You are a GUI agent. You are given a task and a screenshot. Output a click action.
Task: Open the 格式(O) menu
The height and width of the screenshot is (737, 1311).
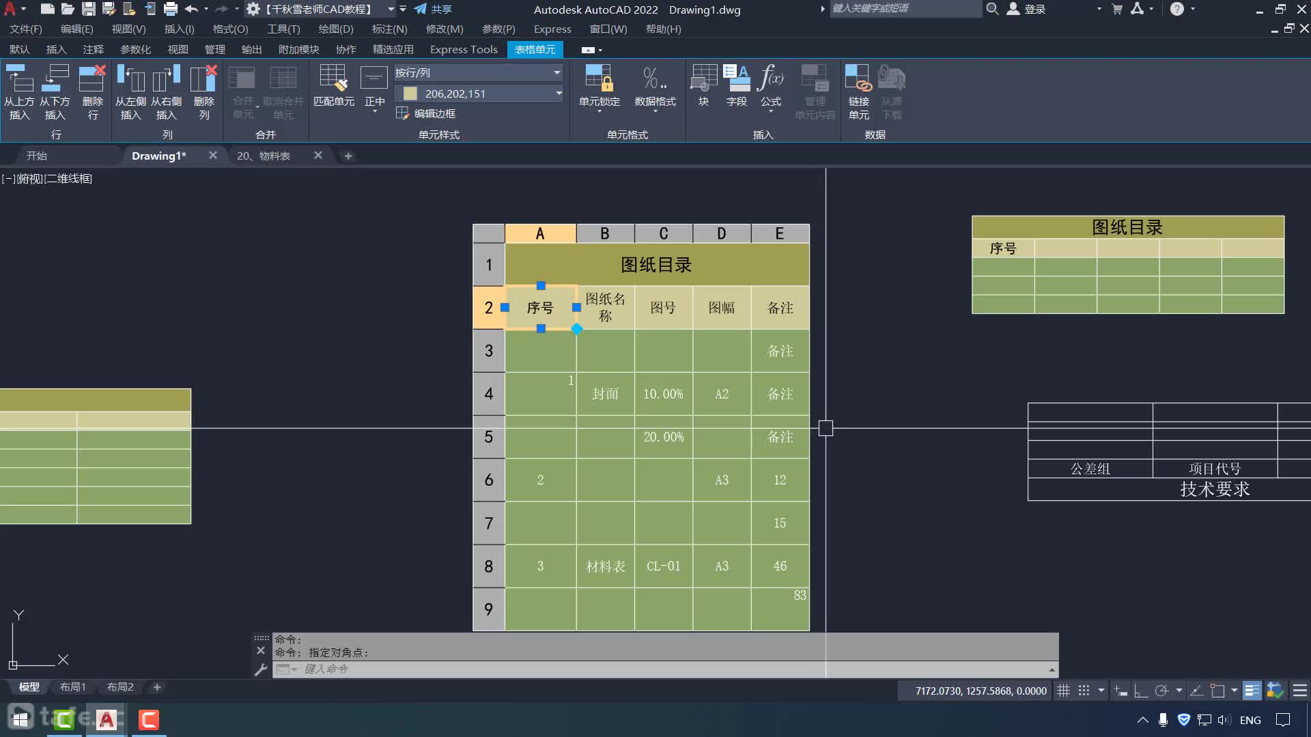[230, 29]
